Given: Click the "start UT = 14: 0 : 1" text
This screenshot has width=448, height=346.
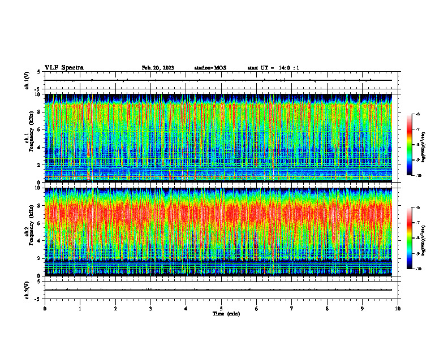Looking at the screenshot, I should (273, 68).
